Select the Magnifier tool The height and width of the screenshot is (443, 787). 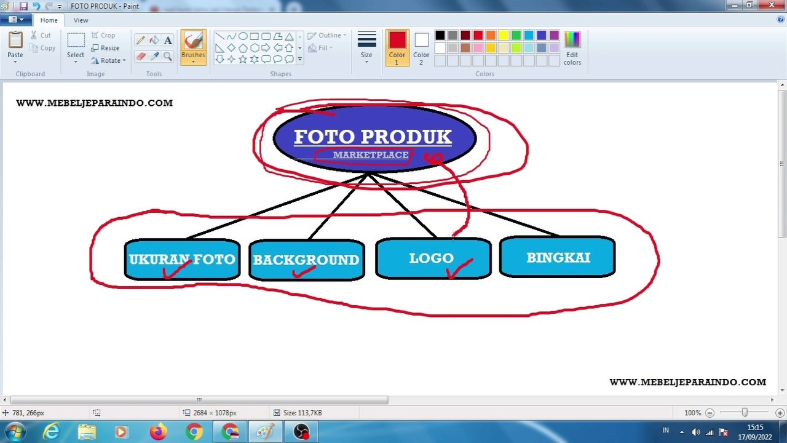168,57
